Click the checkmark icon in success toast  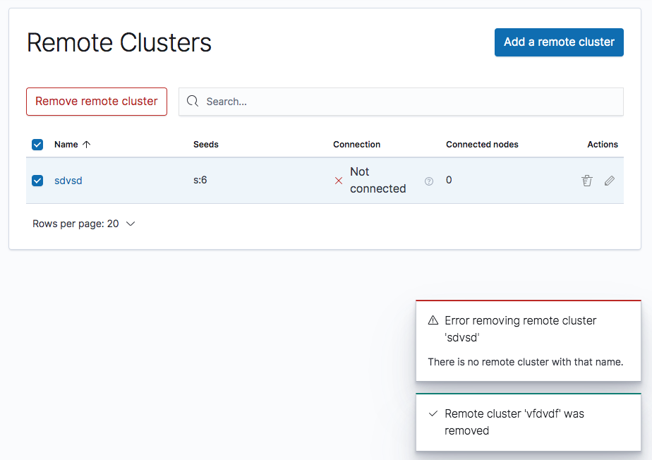(433, 413)
